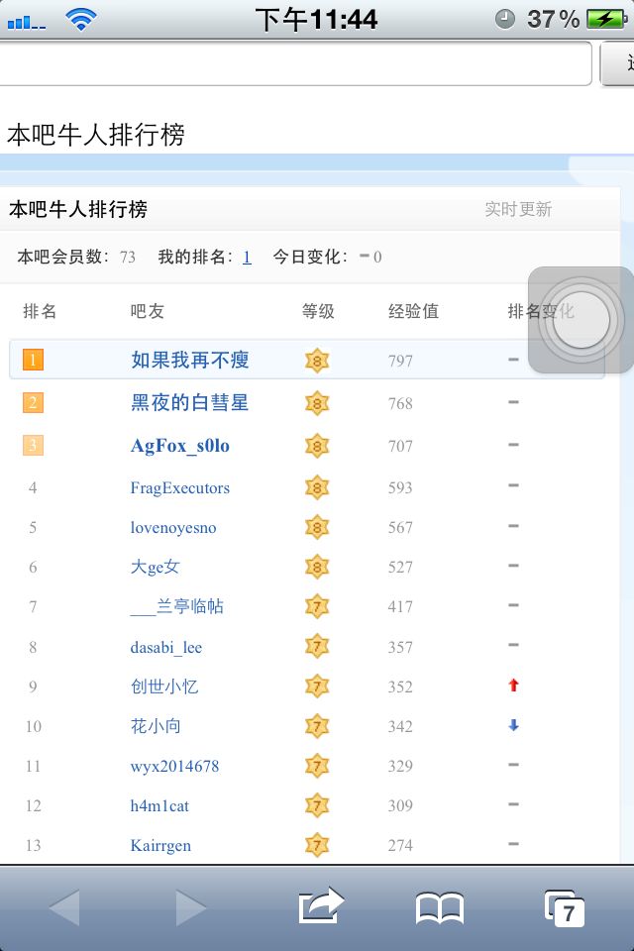
Task: Open user AgFox_s0lo profile
Action: tap(180, 446)
